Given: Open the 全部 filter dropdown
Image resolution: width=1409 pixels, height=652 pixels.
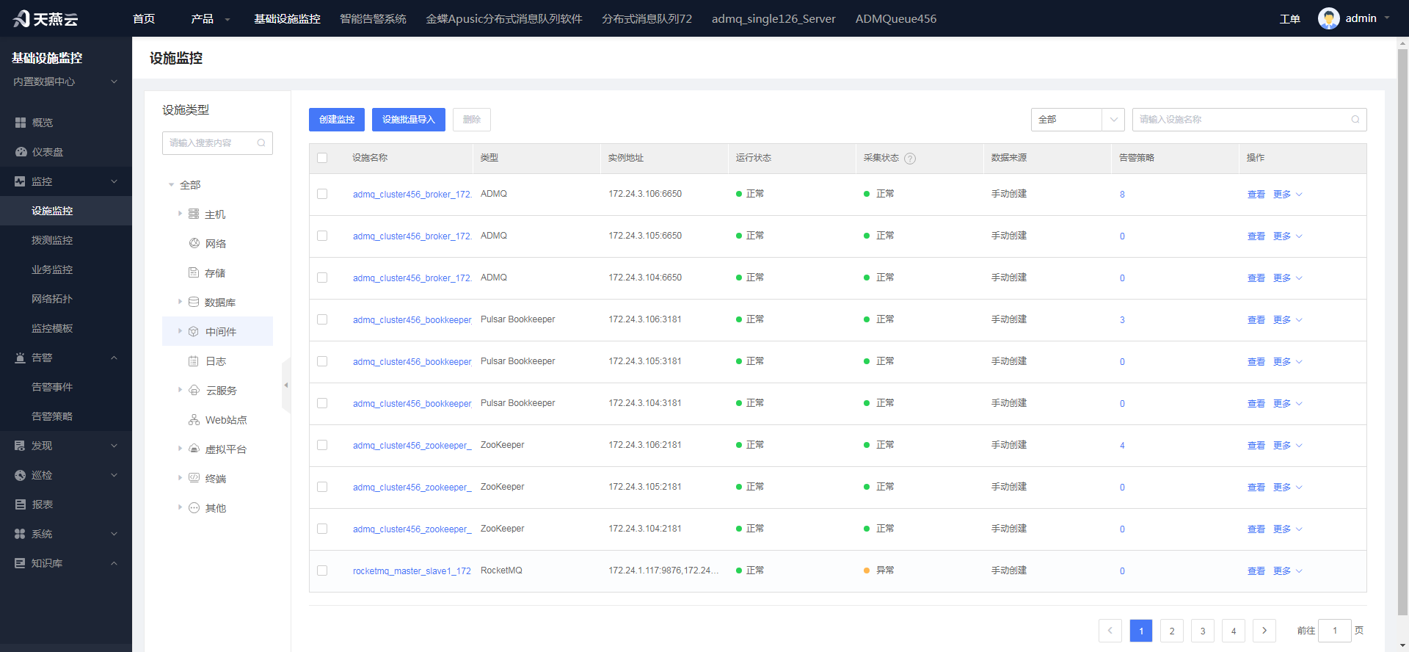Looking at the screenshot, I should [x=1077, y=120].
